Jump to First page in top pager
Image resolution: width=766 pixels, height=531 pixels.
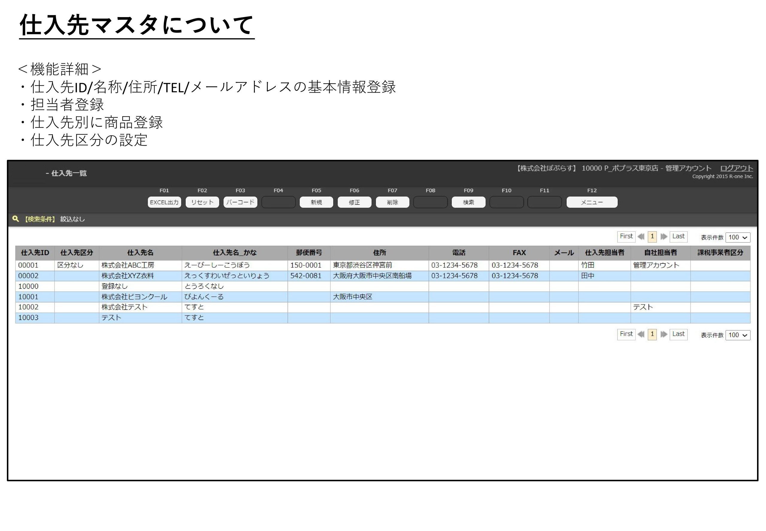point(626,236)
